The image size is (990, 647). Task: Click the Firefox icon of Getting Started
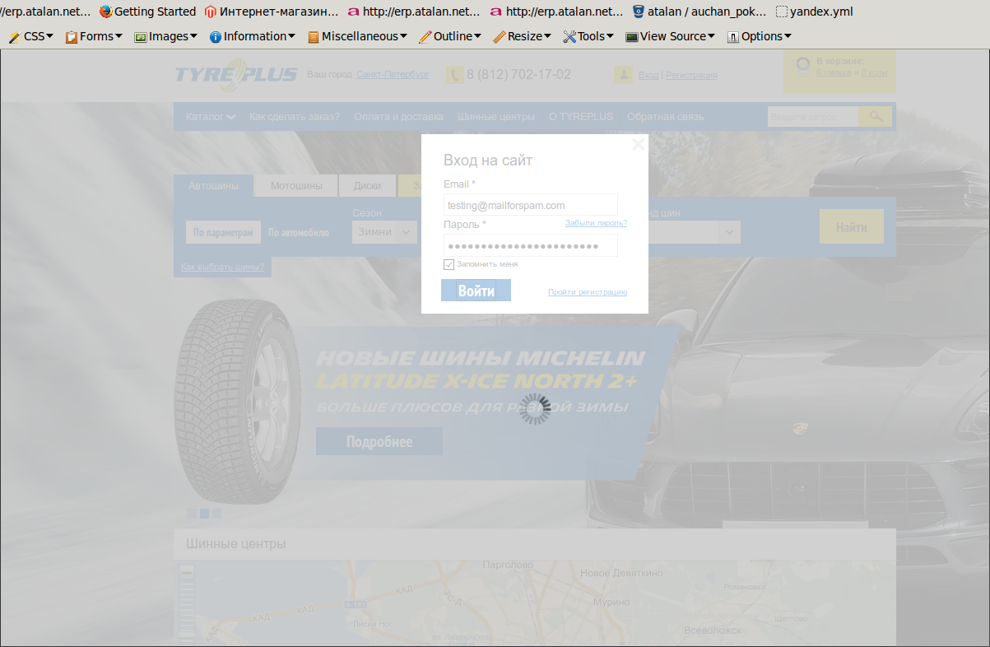[x=105, y=12]
